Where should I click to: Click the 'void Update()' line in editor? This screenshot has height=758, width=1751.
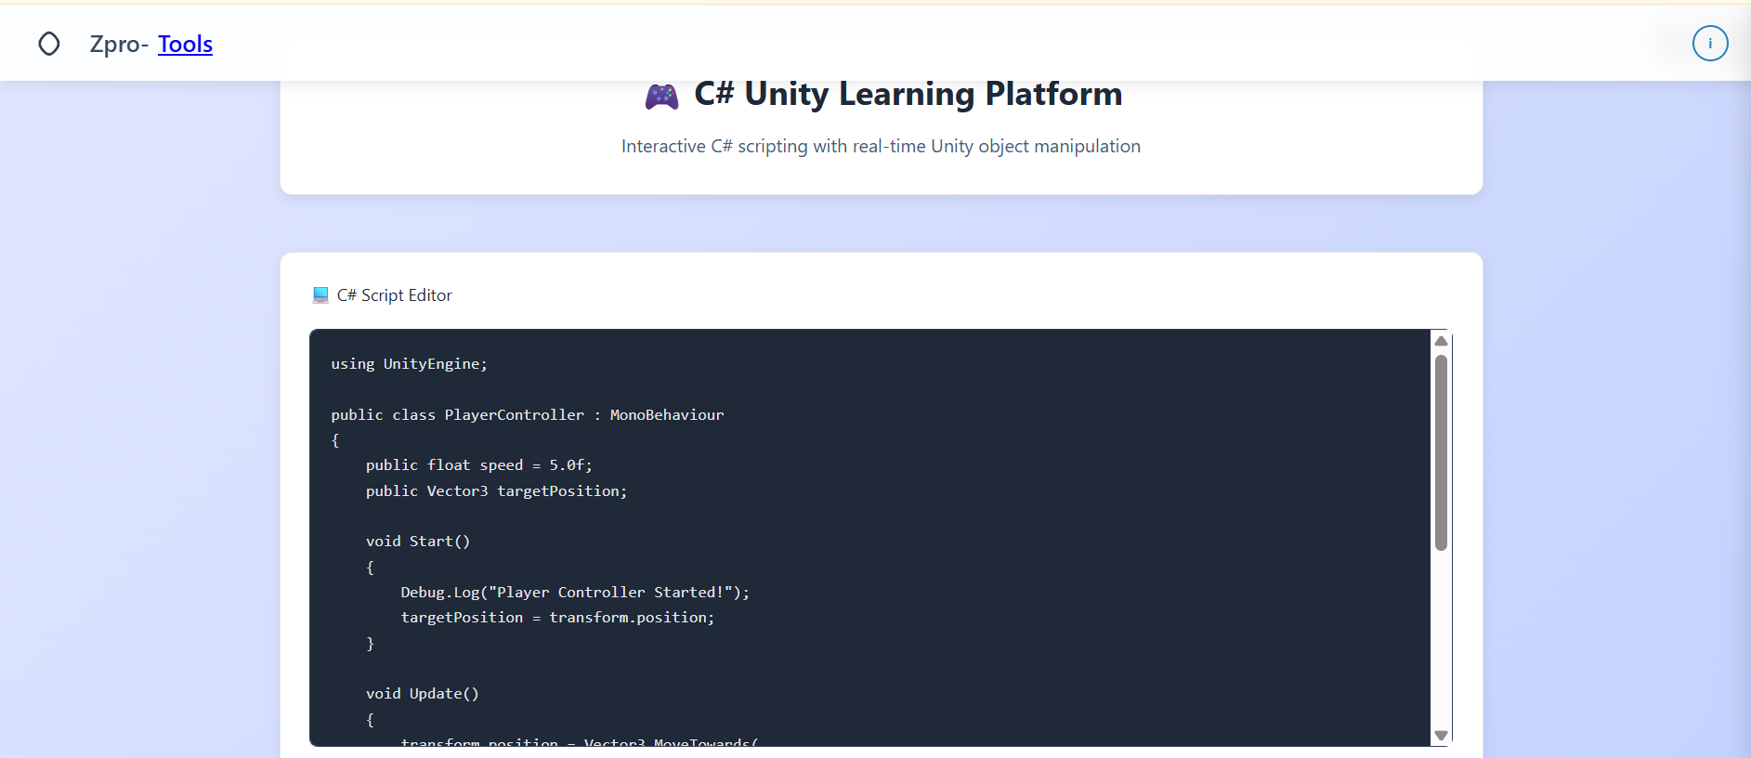tap(423, 694)
